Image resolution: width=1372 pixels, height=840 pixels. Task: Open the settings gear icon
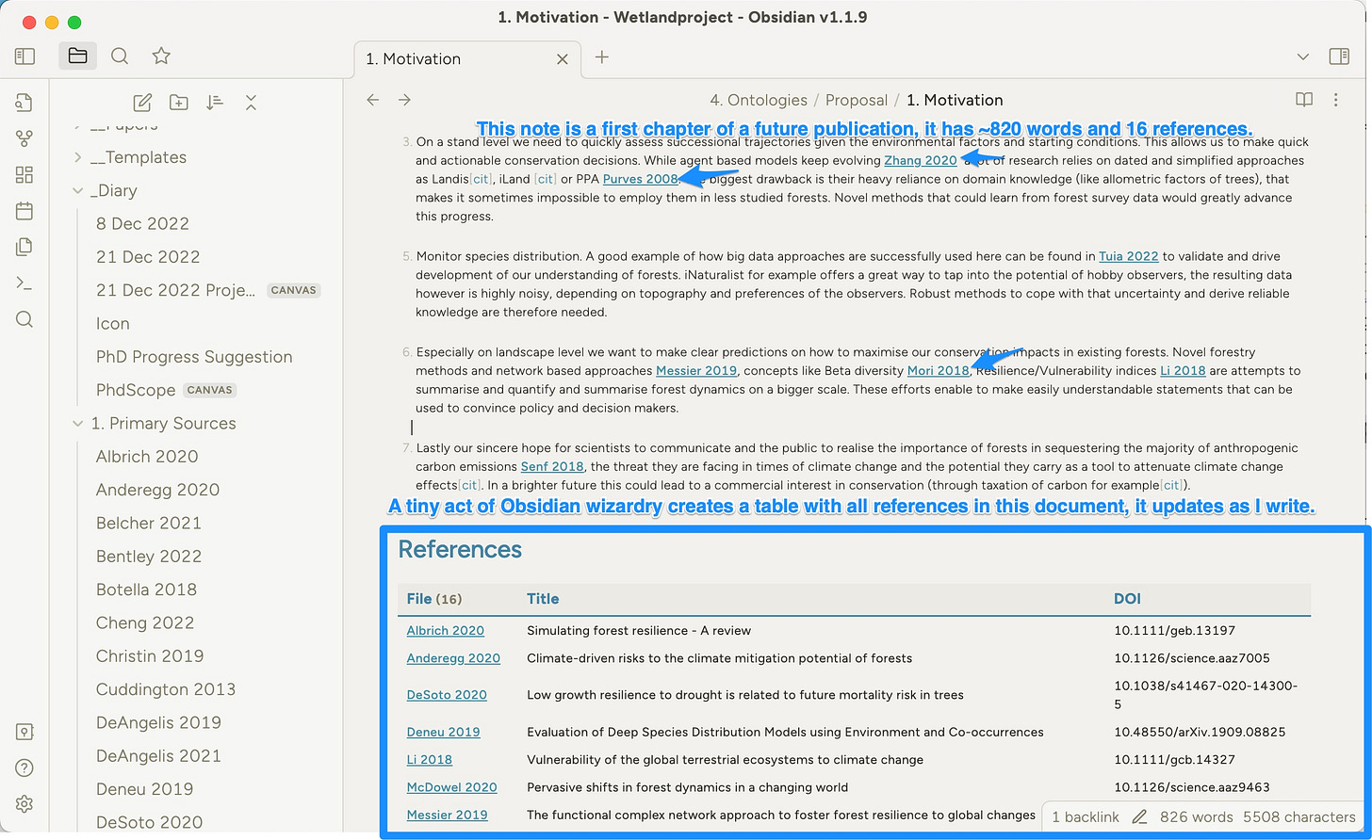click(x=24, y=804)
